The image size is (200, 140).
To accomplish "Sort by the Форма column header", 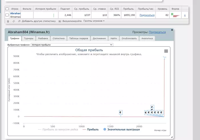I will (175, 9).
